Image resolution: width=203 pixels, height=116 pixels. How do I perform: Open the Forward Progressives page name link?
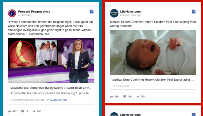point(34,12)
